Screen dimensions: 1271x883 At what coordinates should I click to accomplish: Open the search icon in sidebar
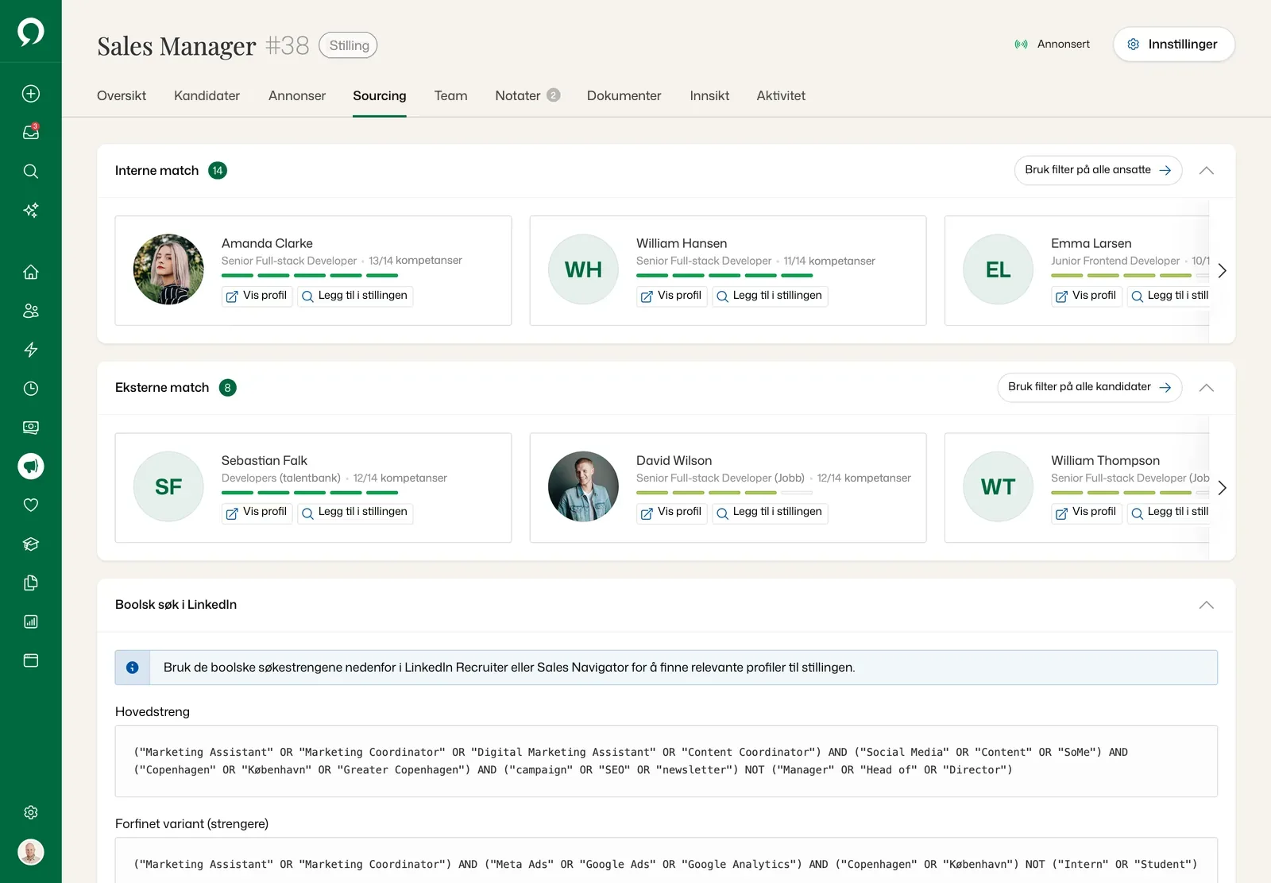pos(31,171)
